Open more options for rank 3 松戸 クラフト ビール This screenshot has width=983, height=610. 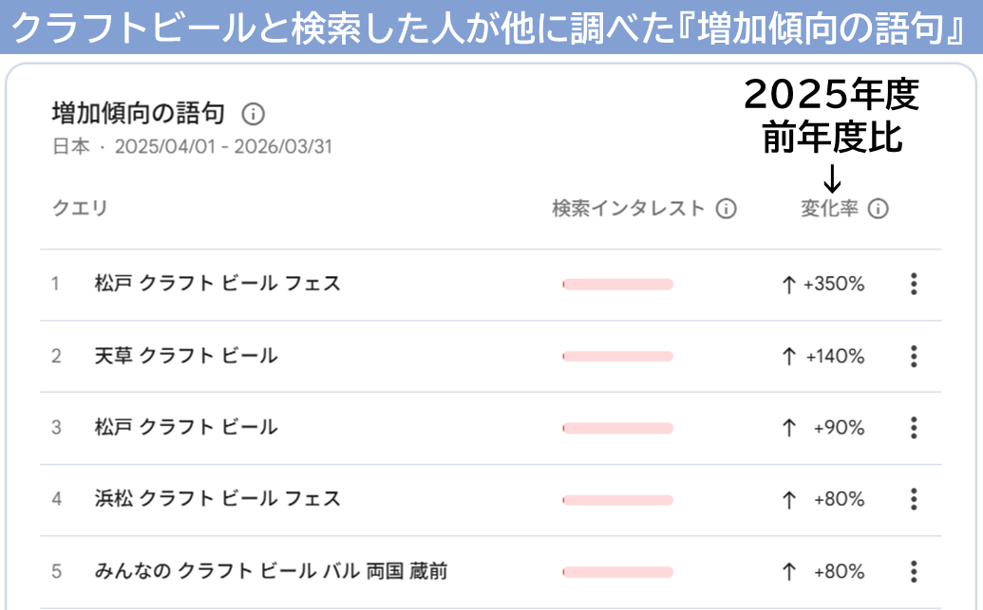coord(914,428)
